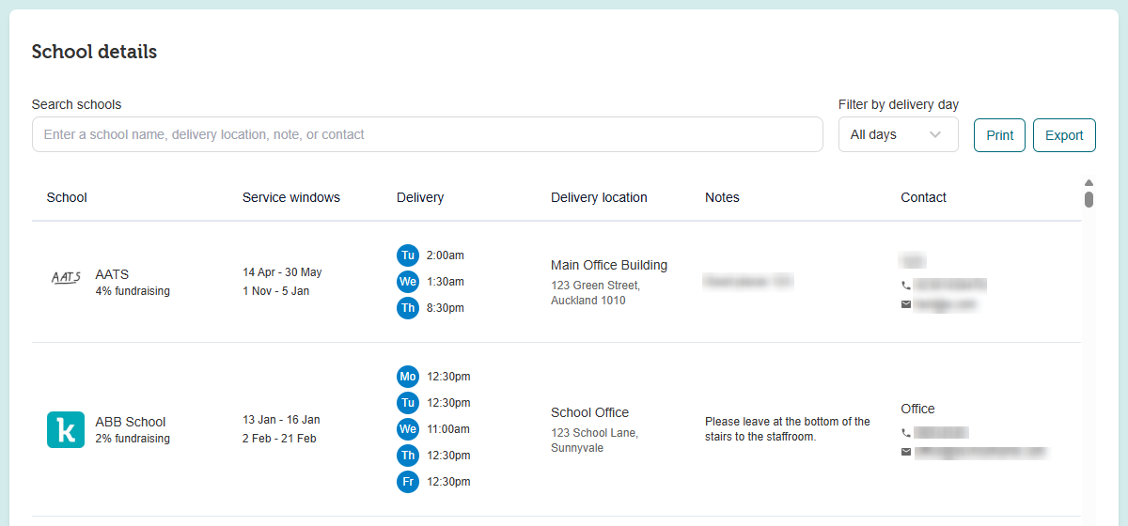Click the Delivery location column header
The width and height of the screenshot is (1128, 526).
(599, 197)
